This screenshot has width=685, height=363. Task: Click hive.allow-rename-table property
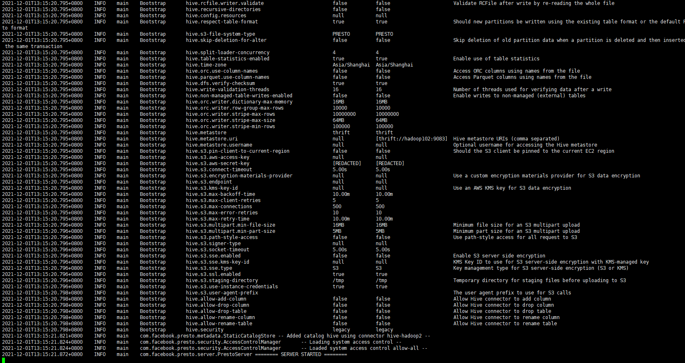(x=219, y=324)
